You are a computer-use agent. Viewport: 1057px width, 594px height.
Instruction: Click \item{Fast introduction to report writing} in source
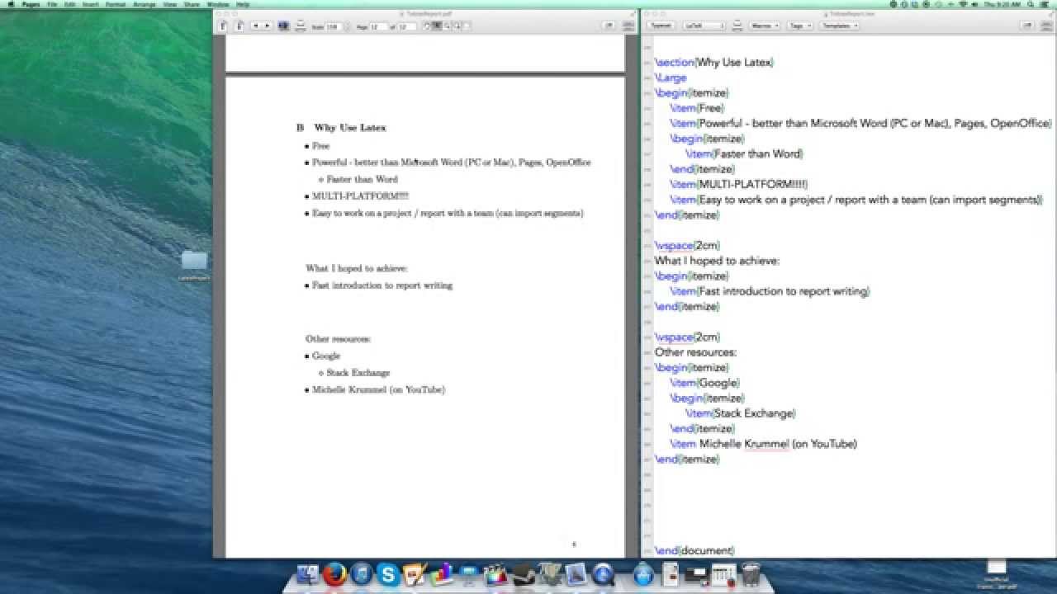pyautogui.click(x=770, y=291)
